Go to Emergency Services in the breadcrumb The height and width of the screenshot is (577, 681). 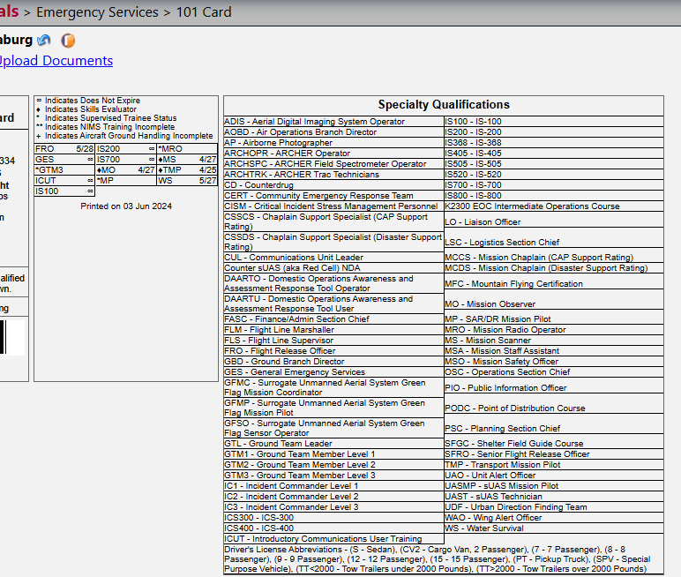[x=99, y=12]
